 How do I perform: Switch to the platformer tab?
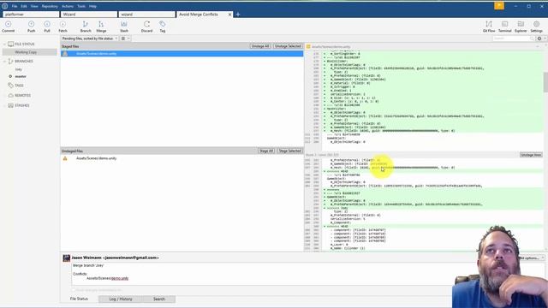(31, 15)
